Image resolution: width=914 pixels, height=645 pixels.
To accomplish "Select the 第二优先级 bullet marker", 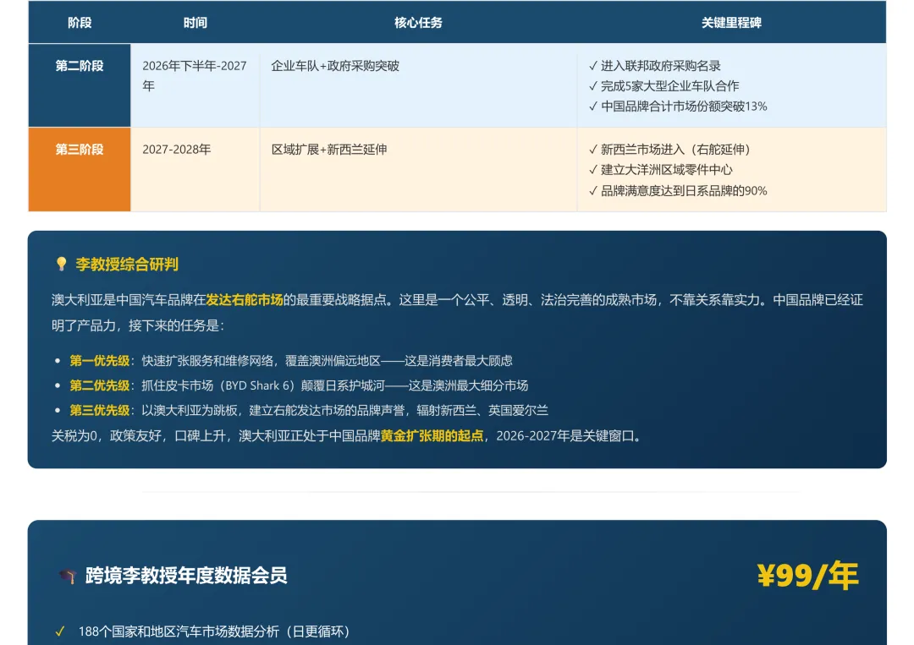I will (56, 385).
